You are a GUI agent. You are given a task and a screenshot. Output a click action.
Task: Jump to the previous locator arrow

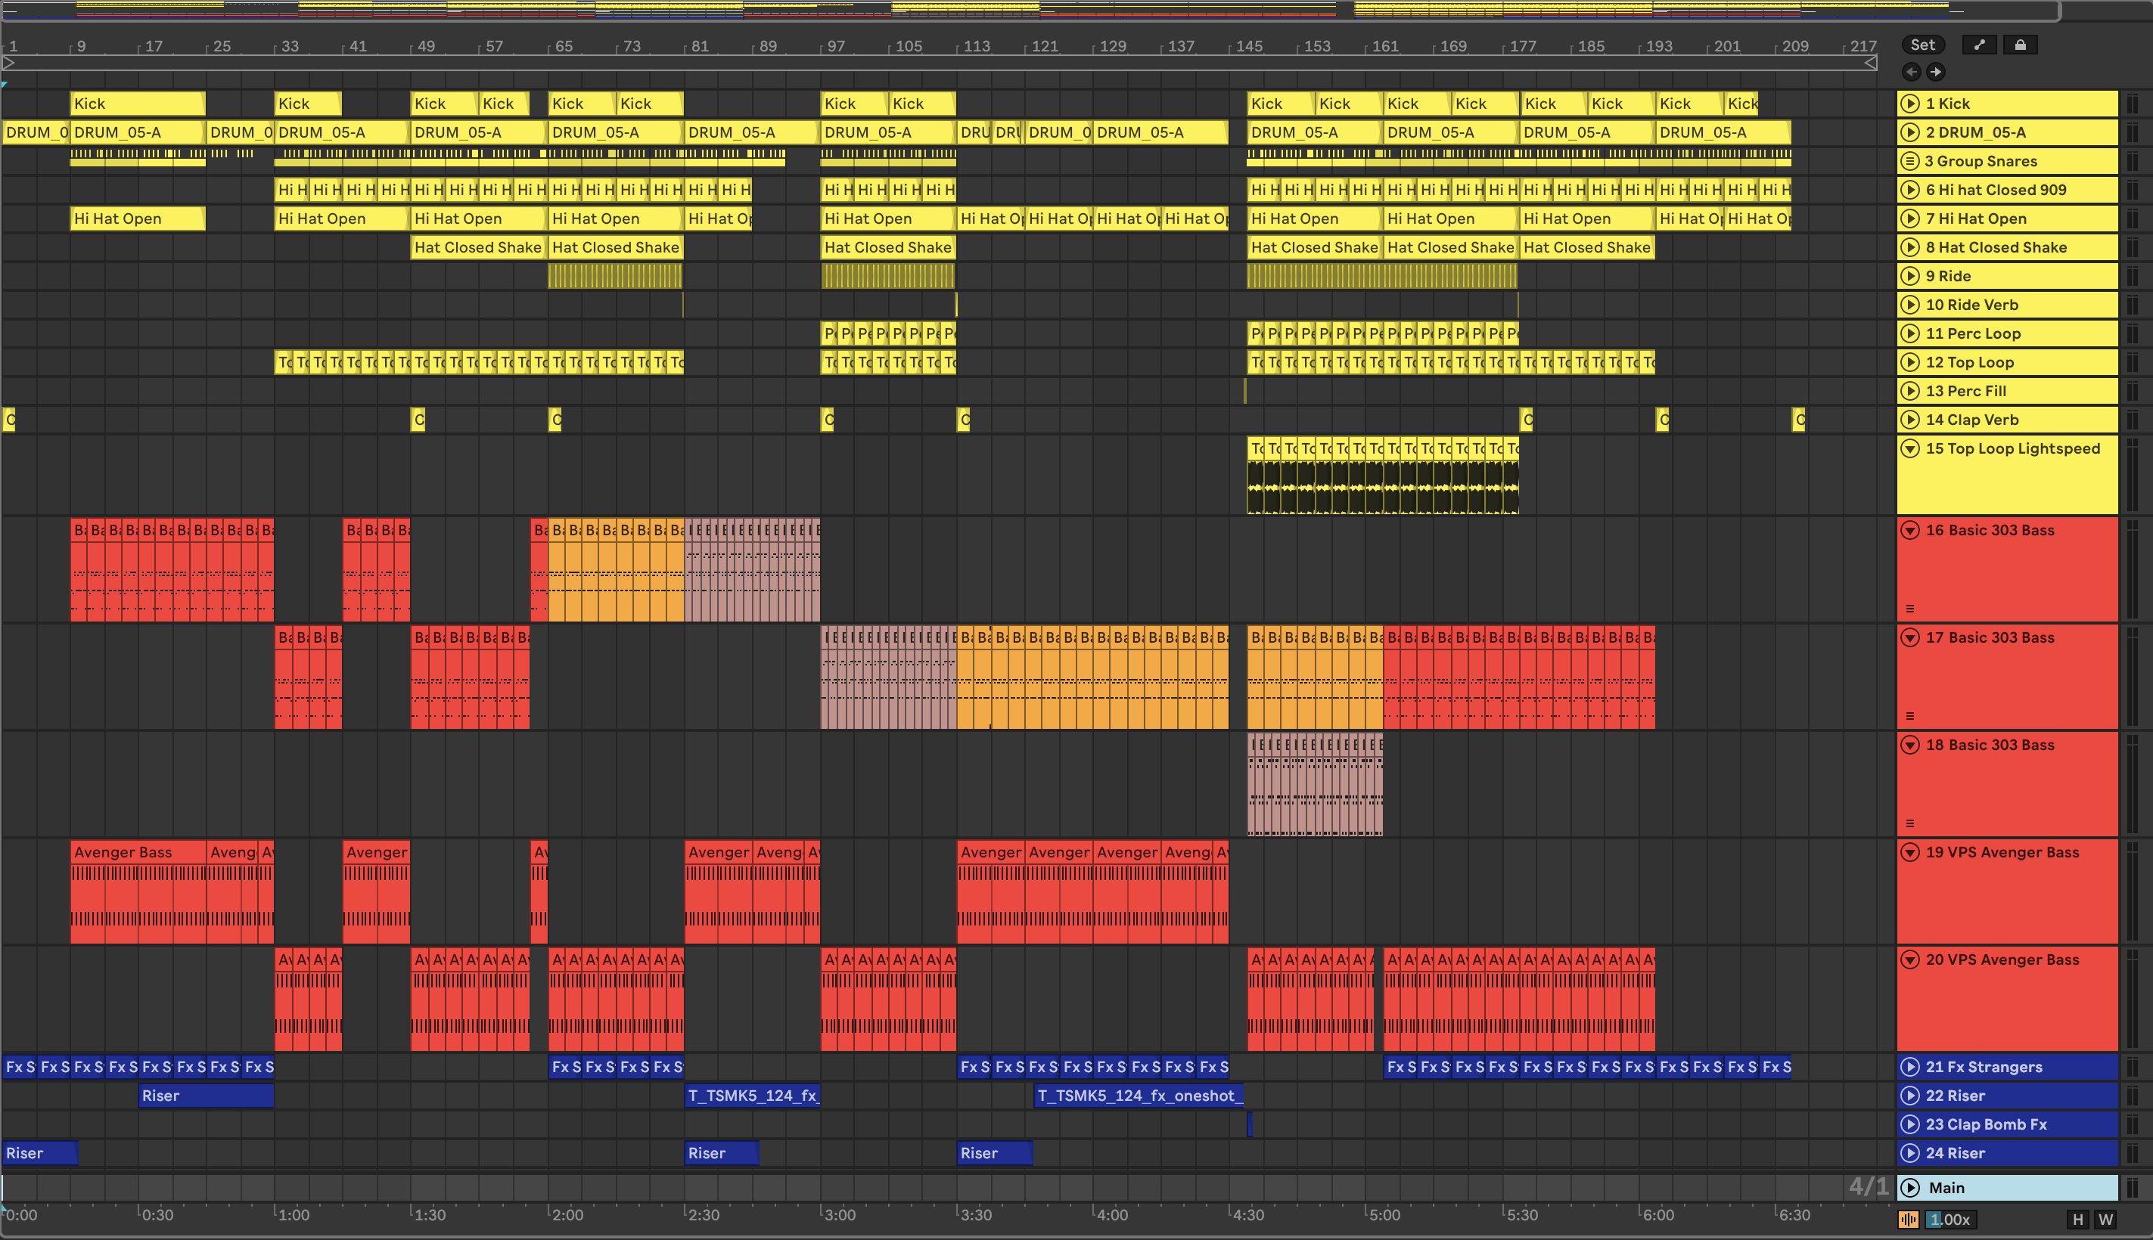click(1911, 73)
